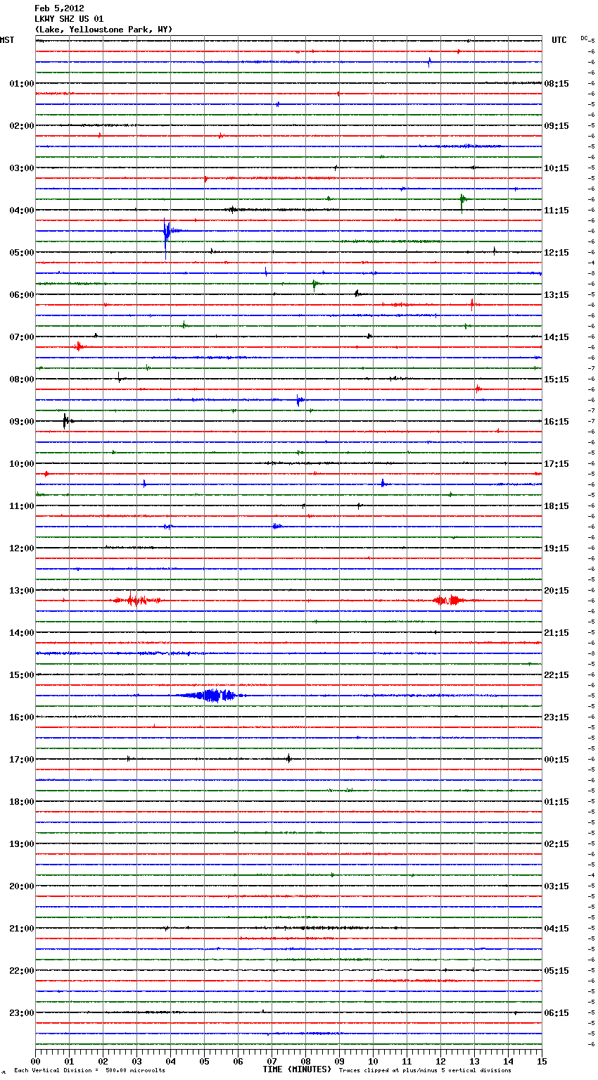Screen dimensions: 598x1080
Task: Select the 06:00 MST time label
Action: [21, 295]
